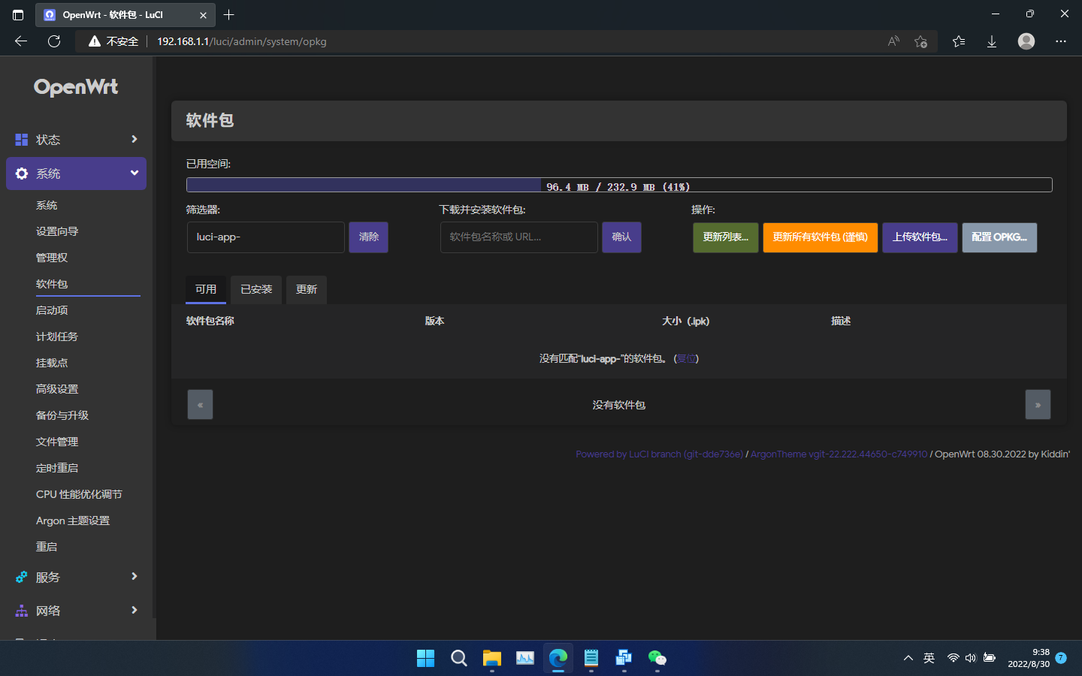1082x676 pixels.
Task: Click the address bar URL
Action: tap(242, 41)
